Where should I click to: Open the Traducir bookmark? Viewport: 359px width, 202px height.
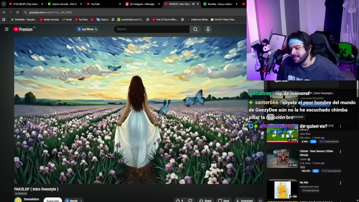[x=102, y=20]
